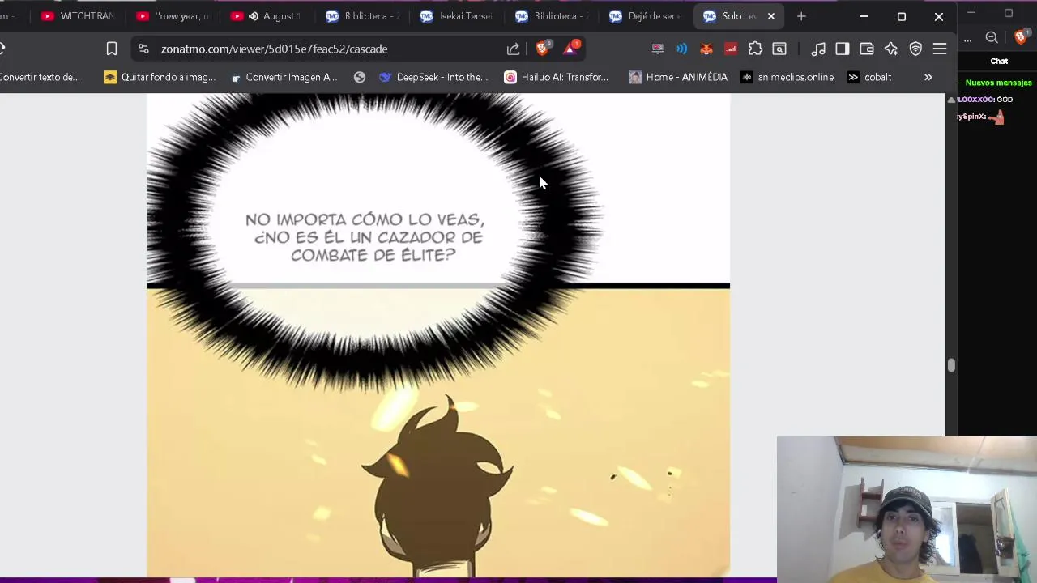
Task: Click the bookmark this page icon
Action: 112,49
